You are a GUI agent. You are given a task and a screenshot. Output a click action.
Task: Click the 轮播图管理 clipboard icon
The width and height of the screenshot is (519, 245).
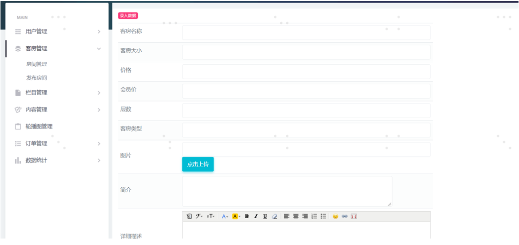point(18,126)
